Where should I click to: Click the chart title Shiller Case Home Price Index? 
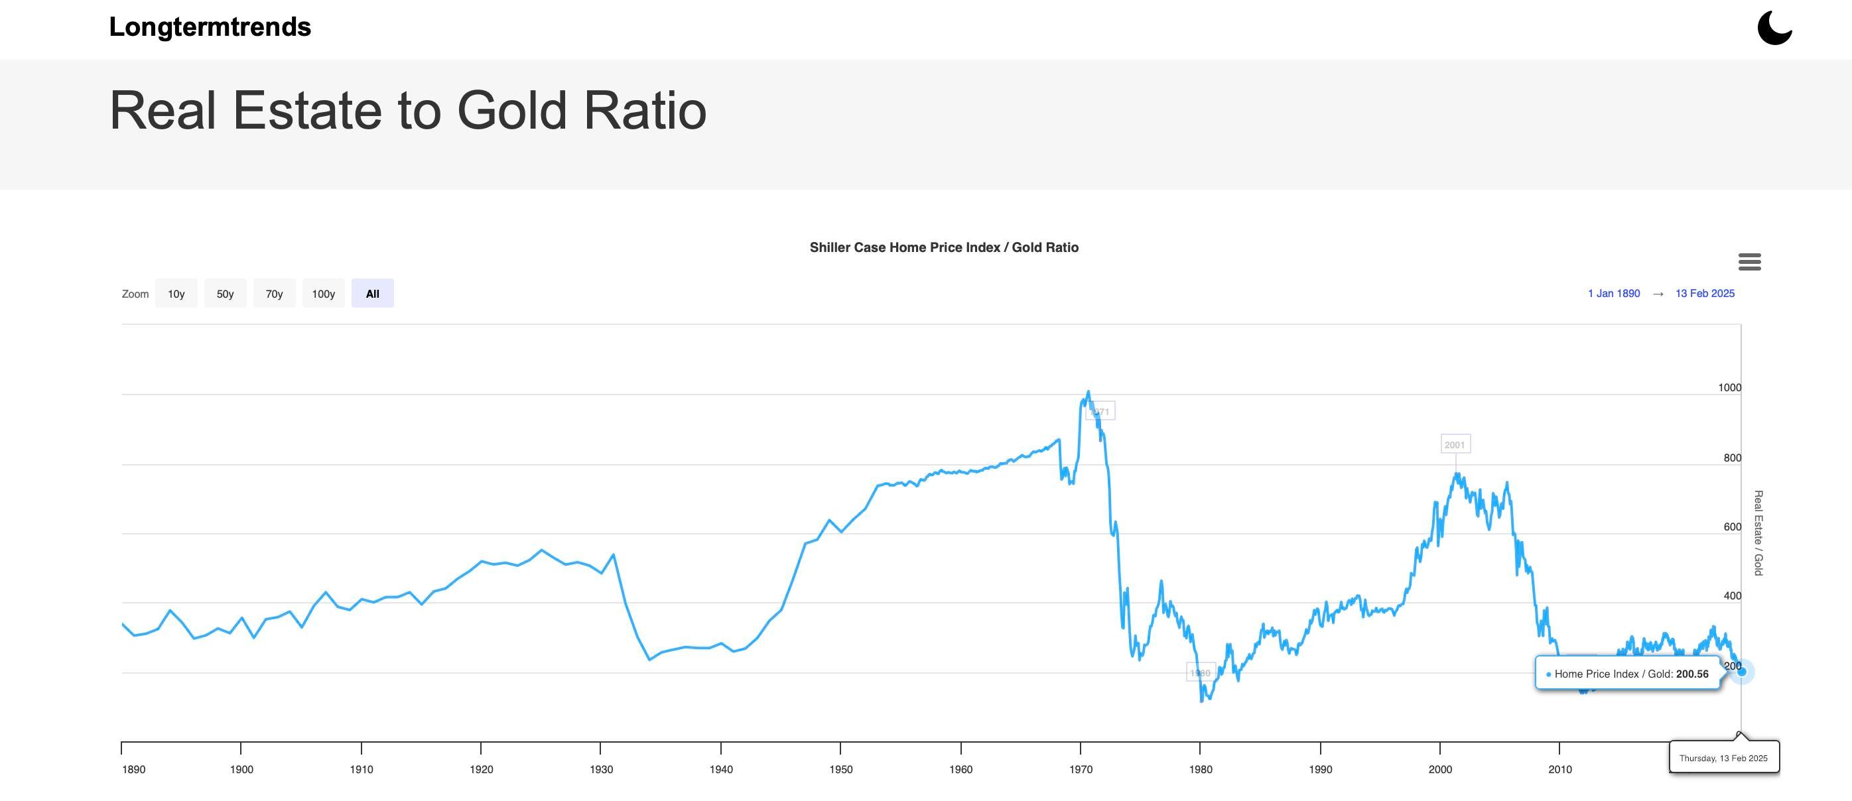click(943, 248)
